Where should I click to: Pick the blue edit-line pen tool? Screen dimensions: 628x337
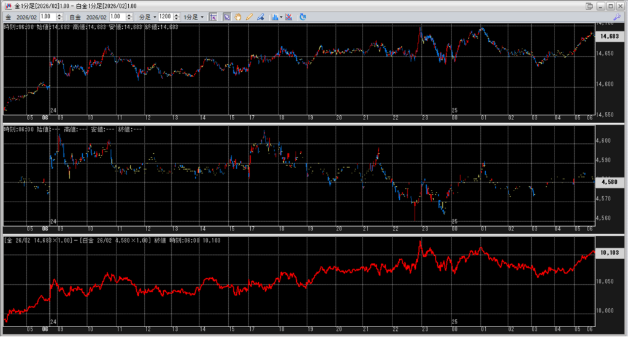point(260,17)
